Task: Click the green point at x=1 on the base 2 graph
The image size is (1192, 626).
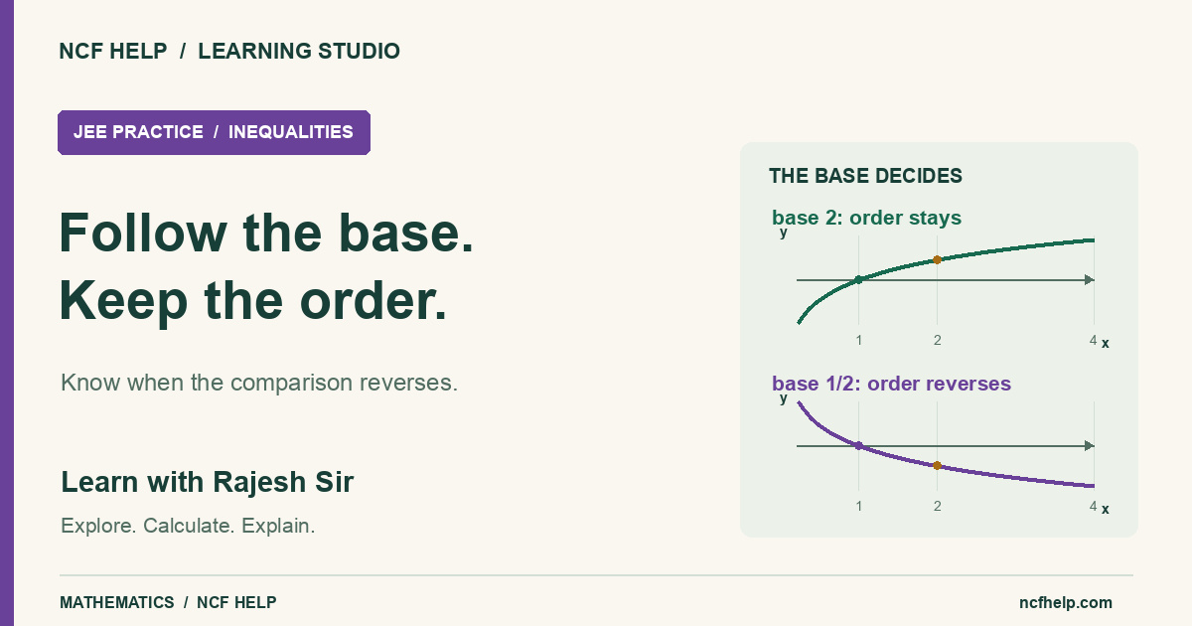Action: point(858,279)
